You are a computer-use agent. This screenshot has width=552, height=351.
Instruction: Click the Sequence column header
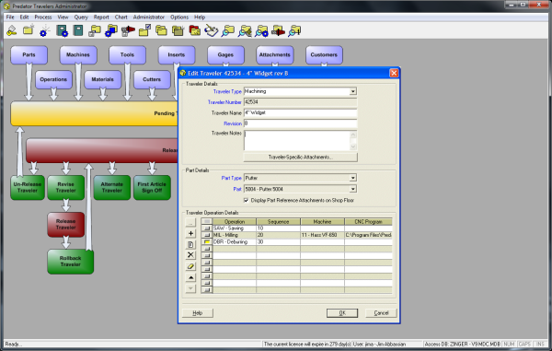[278, 222]
